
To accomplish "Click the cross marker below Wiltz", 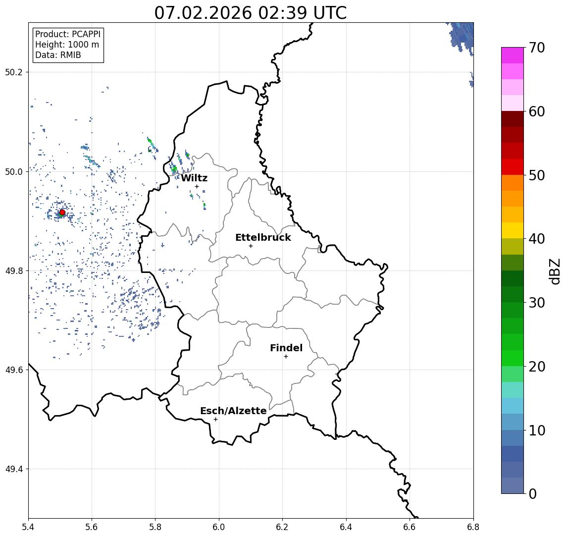I will 197,186.
